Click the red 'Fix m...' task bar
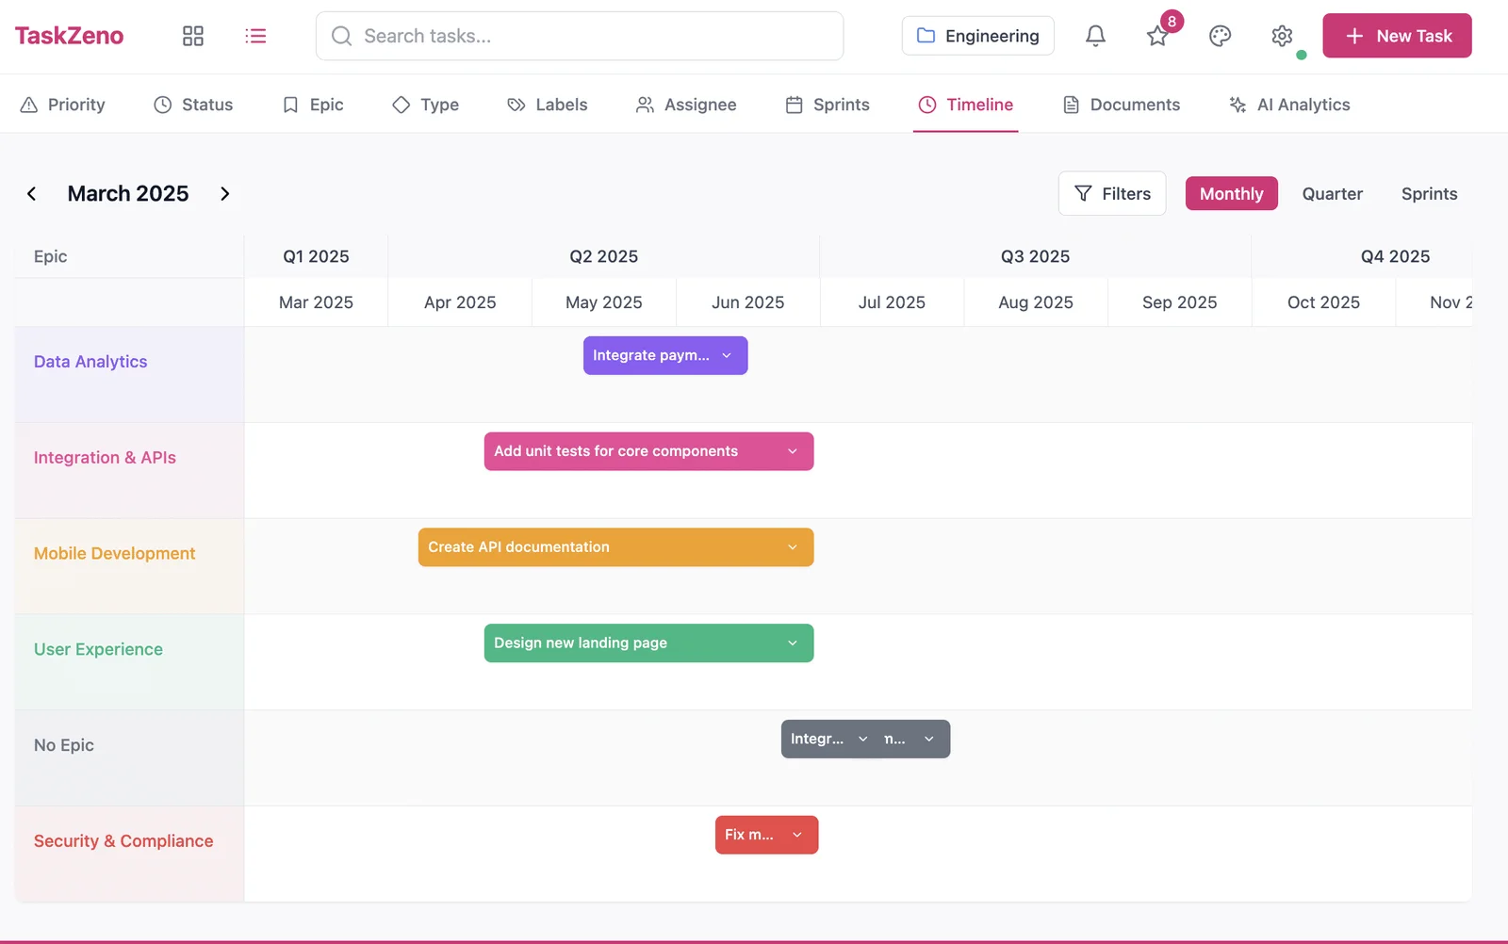The width and height of the screenshot is (1508, 944). click(749, 835)
